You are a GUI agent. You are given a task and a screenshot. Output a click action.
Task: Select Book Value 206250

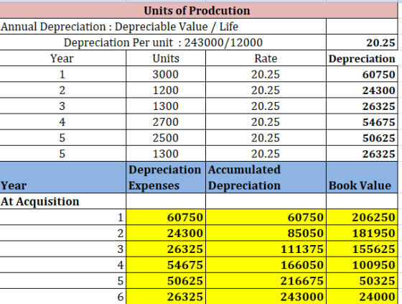coord(362,217)
